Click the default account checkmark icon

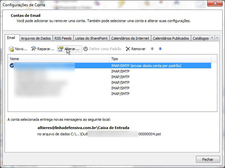click(x=12, y=66)
